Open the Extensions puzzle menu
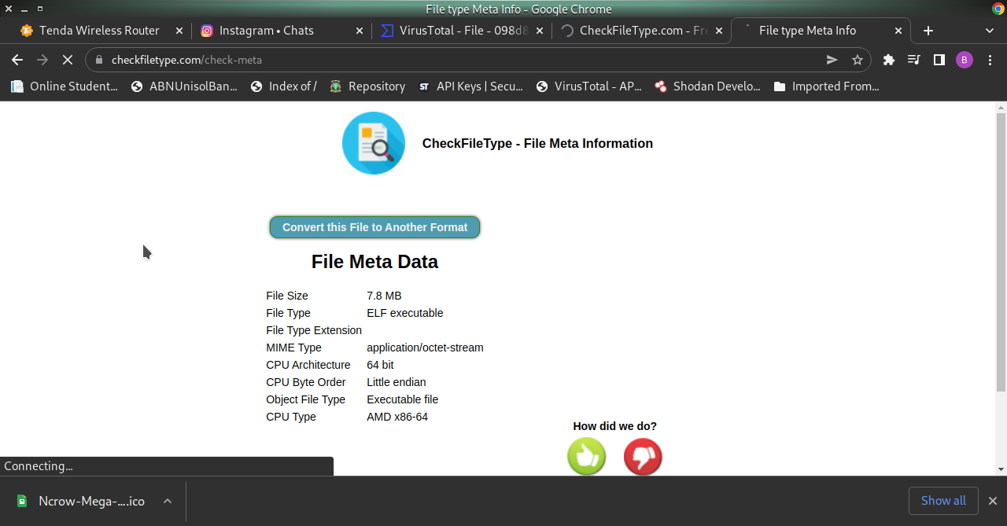Screen dimensions: 1007x526 click(x=889, y=60)
